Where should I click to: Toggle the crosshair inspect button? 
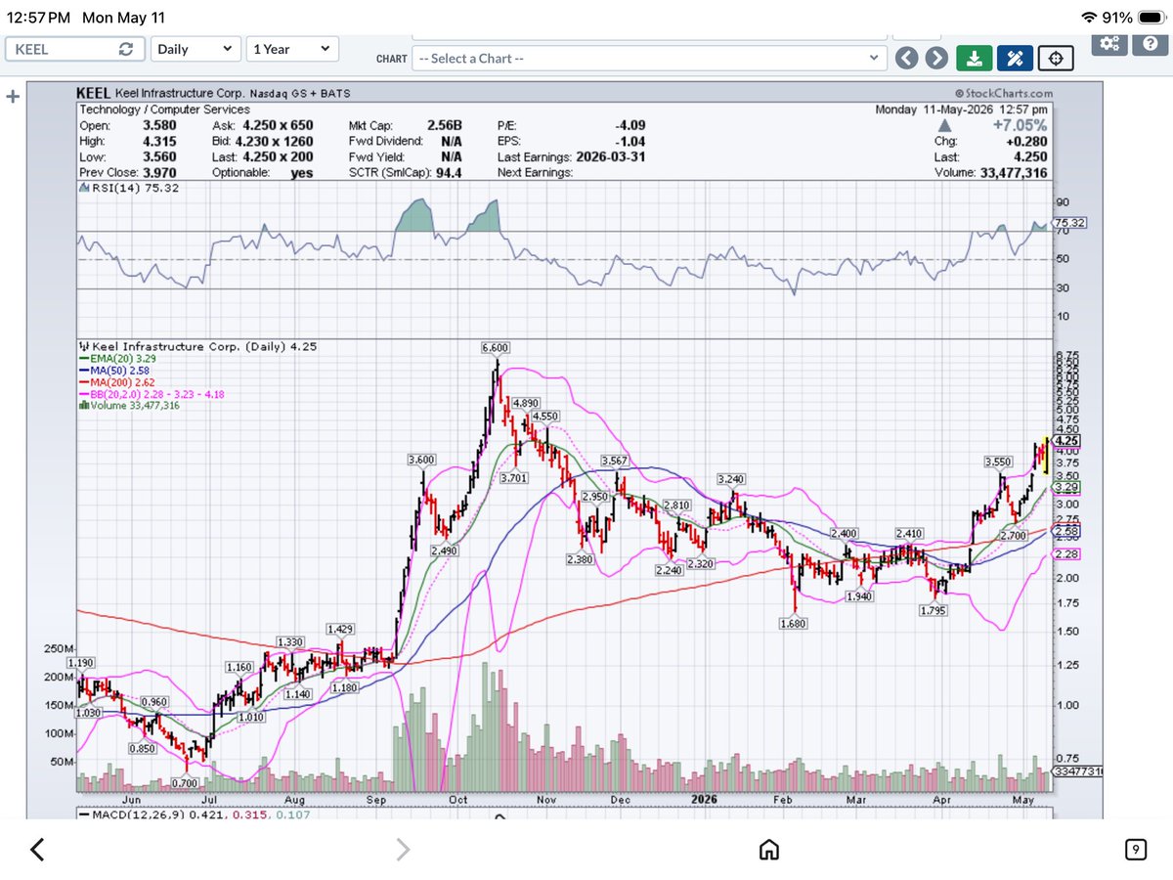[1056, 58]
